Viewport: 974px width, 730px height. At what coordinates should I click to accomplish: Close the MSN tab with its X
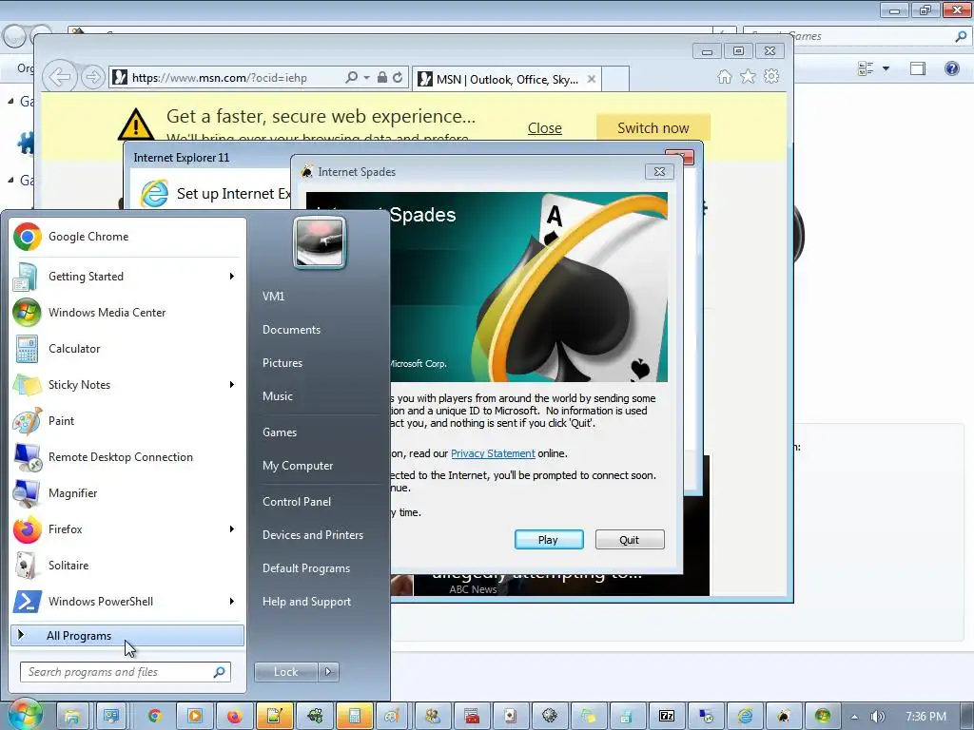[x=592, y=79]
